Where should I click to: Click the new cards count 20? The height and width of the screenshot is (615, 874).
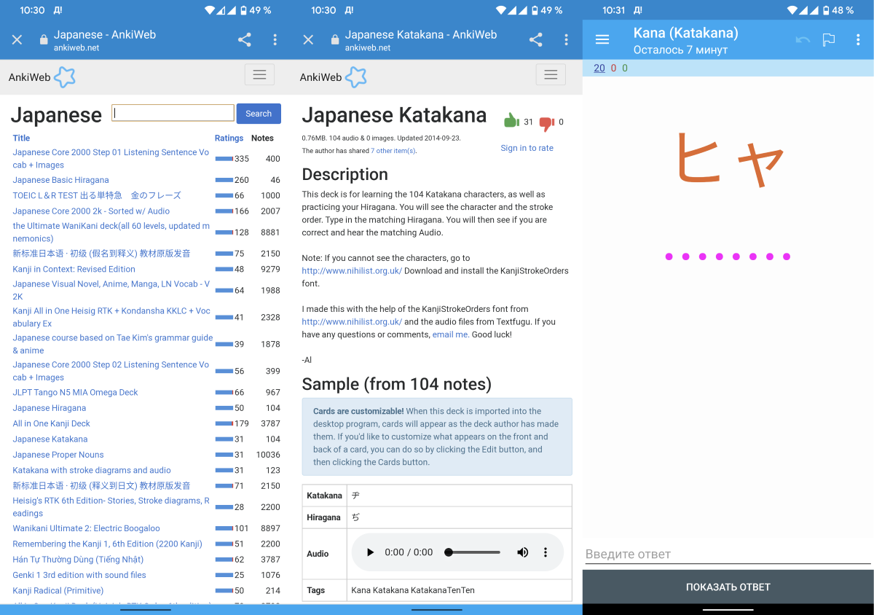[599, 68]
